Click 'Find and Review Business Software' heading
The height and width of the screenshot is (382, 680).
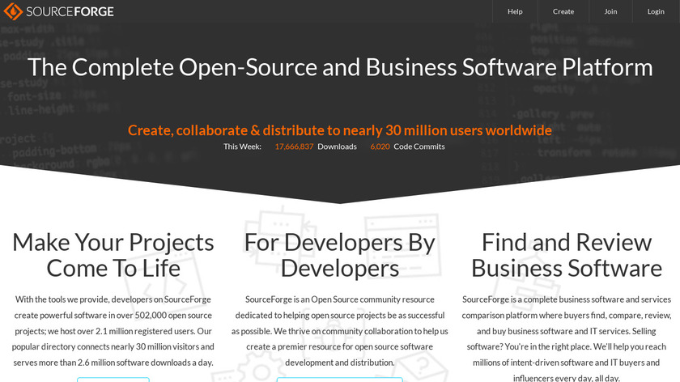tap(567, 254)
